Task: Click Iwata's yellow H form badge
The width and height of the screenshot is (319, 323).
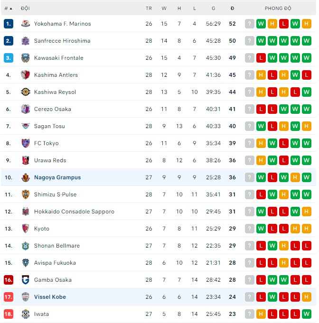Action: 261,314
